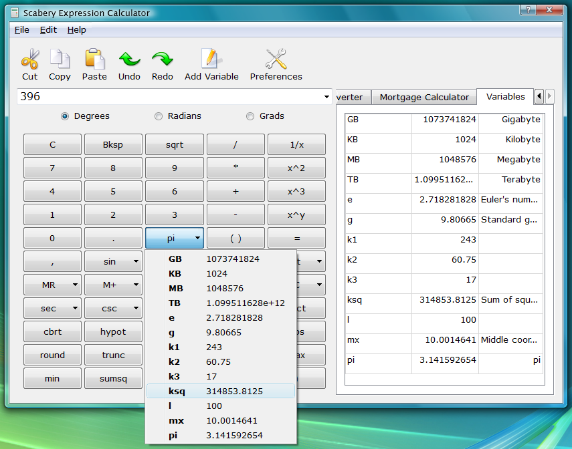Click the Paste clipboard icon
Screen dimensions: 572x449
(94, 59)
